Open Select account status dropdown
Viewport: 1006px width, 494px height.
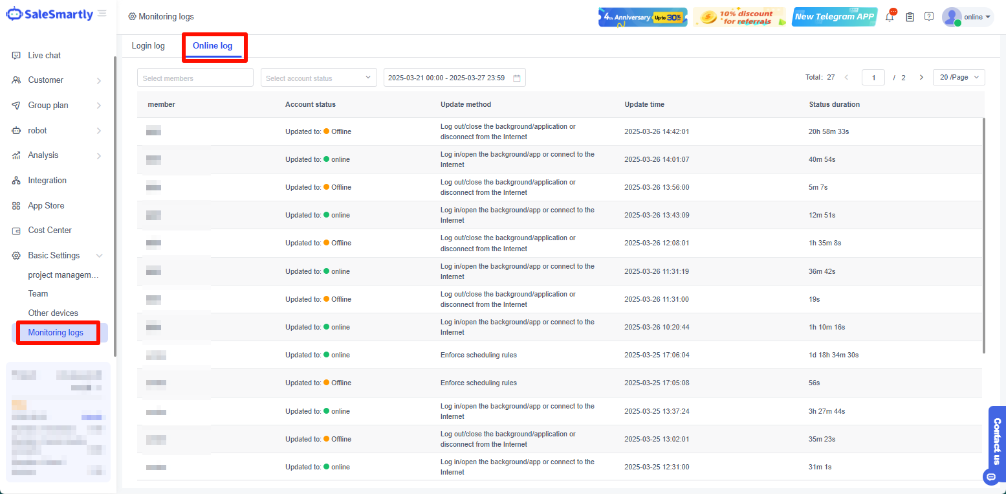click(318, 78)
